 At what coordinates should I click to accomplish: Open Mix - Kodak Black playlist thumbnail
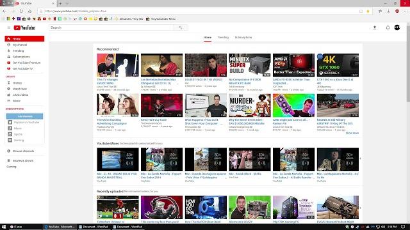(250, 159)
